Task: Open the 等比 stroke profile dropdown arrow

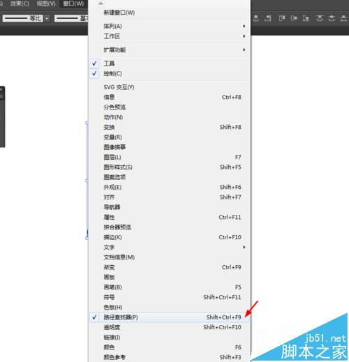Action: click(47, 18)
